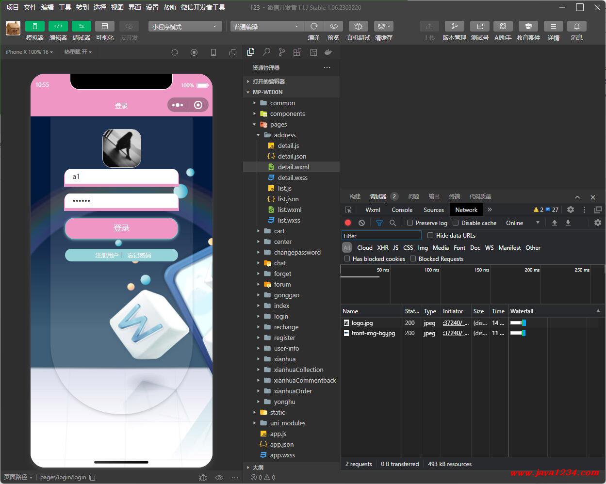
Task: Toggle the network filter funnel icon
Action: point(379,223)
